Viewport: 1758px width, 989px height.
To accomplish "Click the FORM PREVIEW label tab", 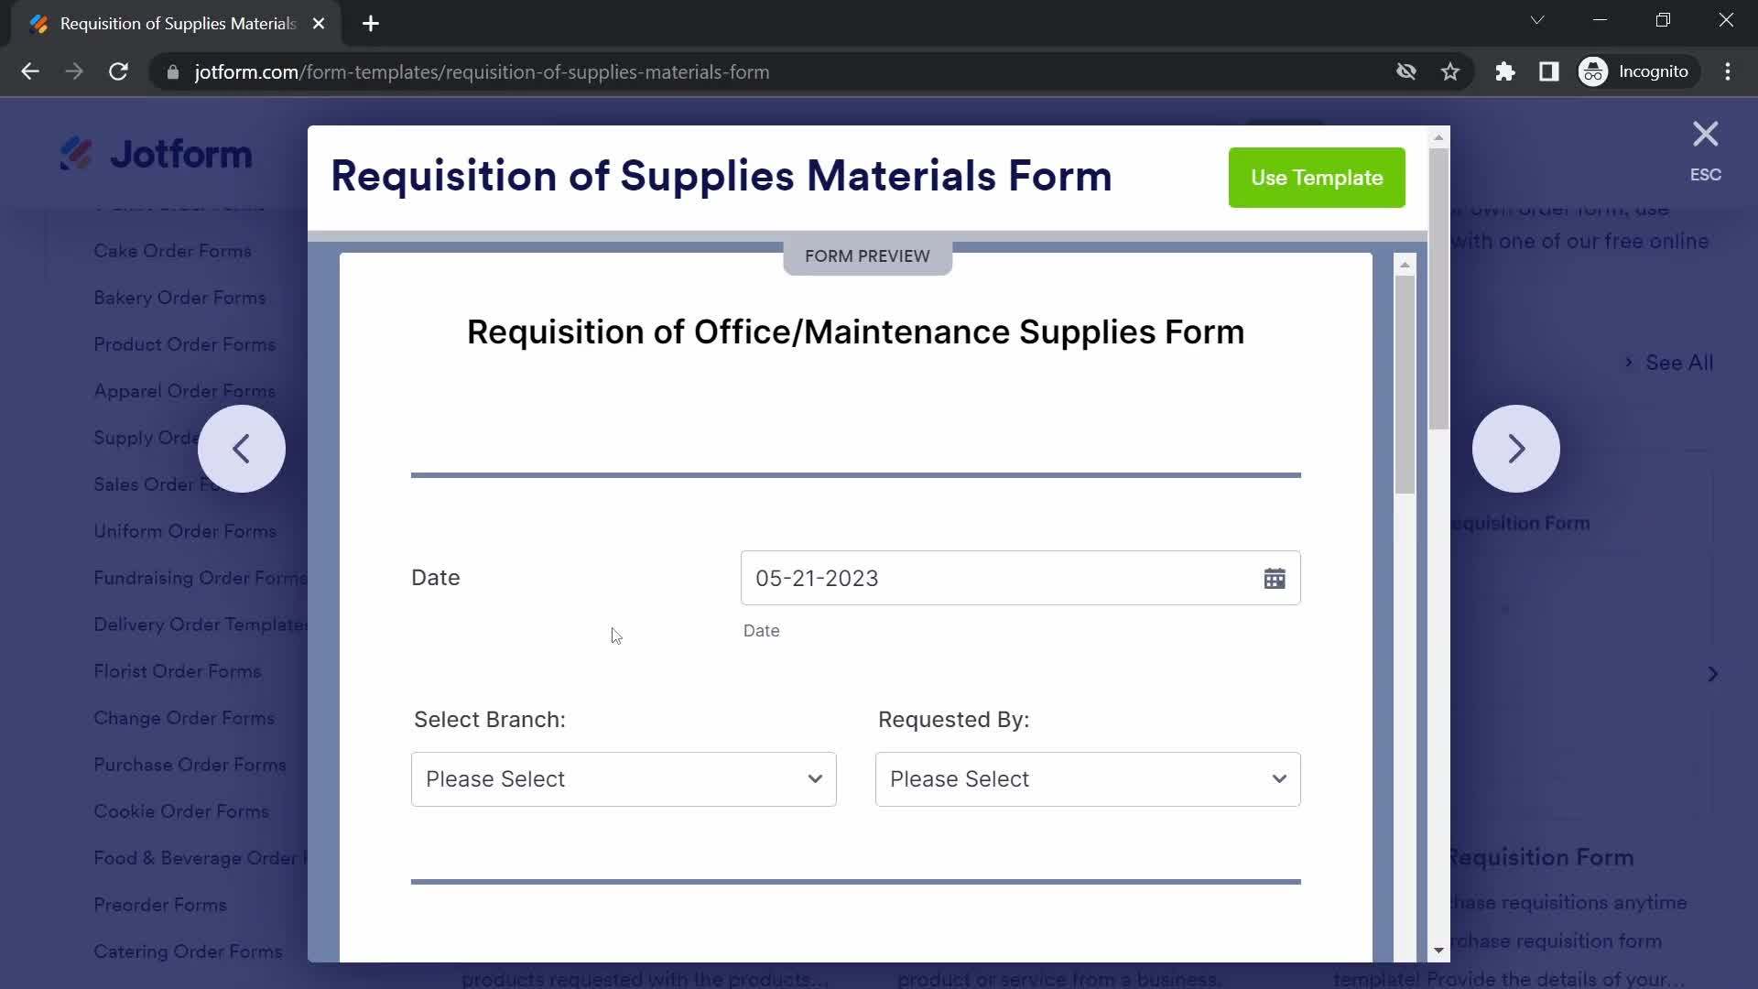I will point(867,256).
